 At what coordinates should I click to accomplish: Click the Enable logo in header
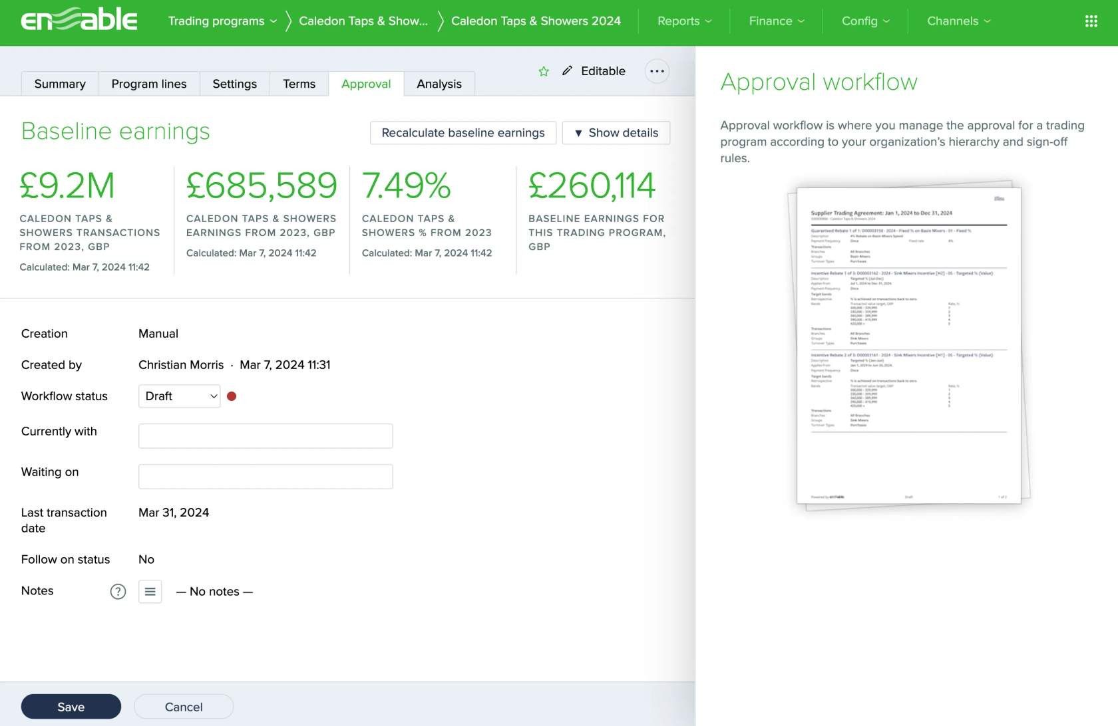point(79,21)
